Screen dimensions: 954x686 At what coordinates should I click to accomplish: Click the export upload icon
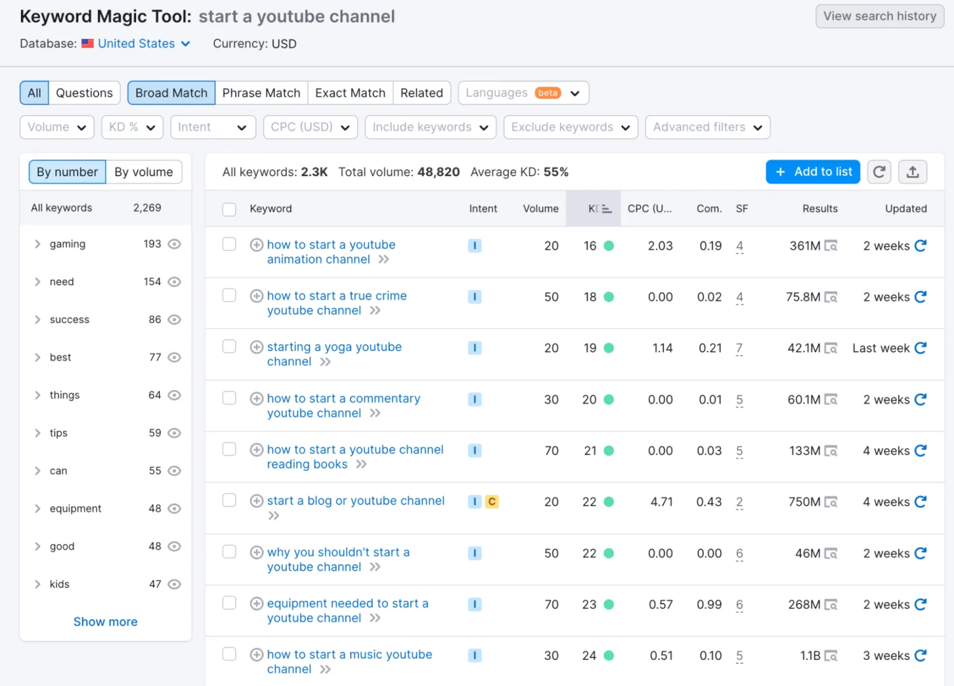point(912,172)
